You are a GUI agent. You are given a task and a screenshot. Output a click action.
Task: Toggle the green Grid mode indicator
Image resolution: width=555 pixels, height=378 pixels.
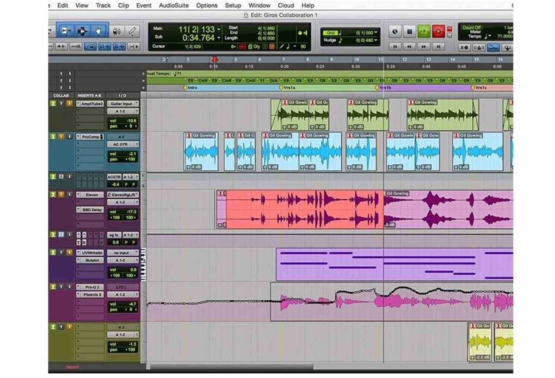330,33
